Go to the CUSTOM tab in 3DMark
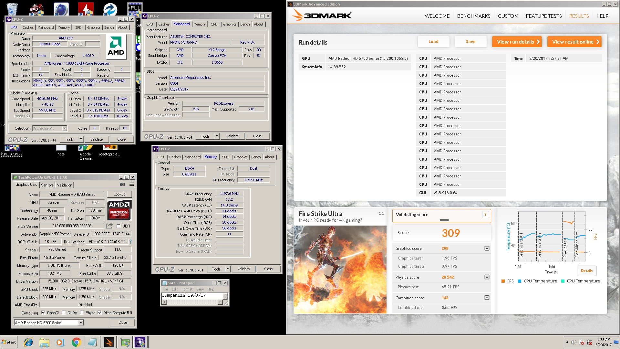 click(508, 16)
